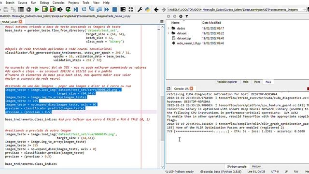The image size is (309, 174).
Task: Sort files by Date Modified header
Action: click(211, 23)
